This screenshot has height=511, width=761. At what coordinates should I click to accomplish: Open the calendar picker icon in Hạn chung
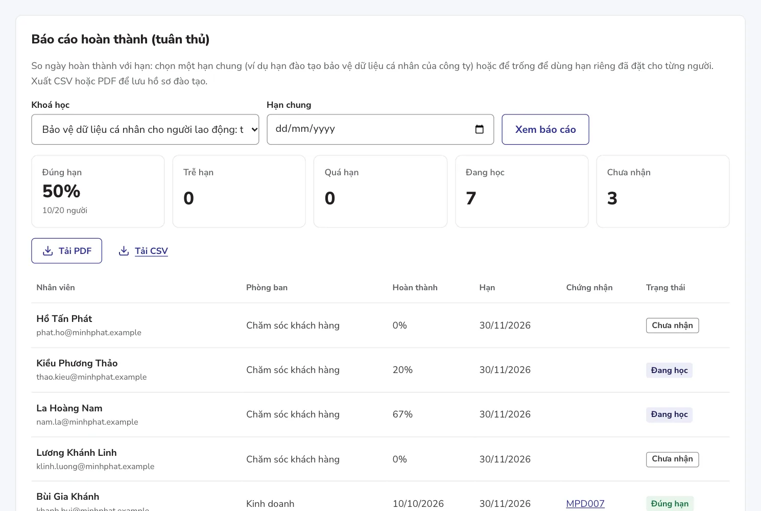coord(480,129)
